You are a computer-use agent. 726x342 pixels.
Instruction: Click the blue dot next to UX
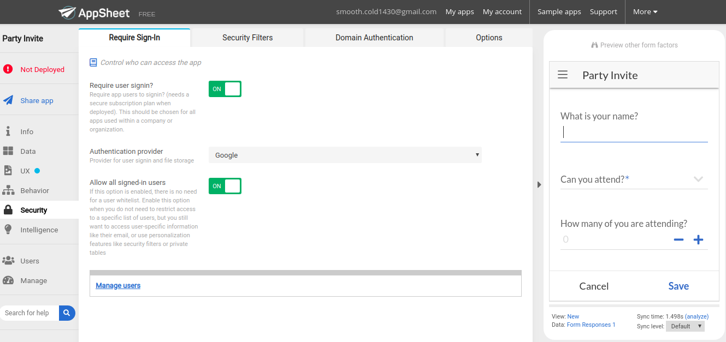coord(37,171)
